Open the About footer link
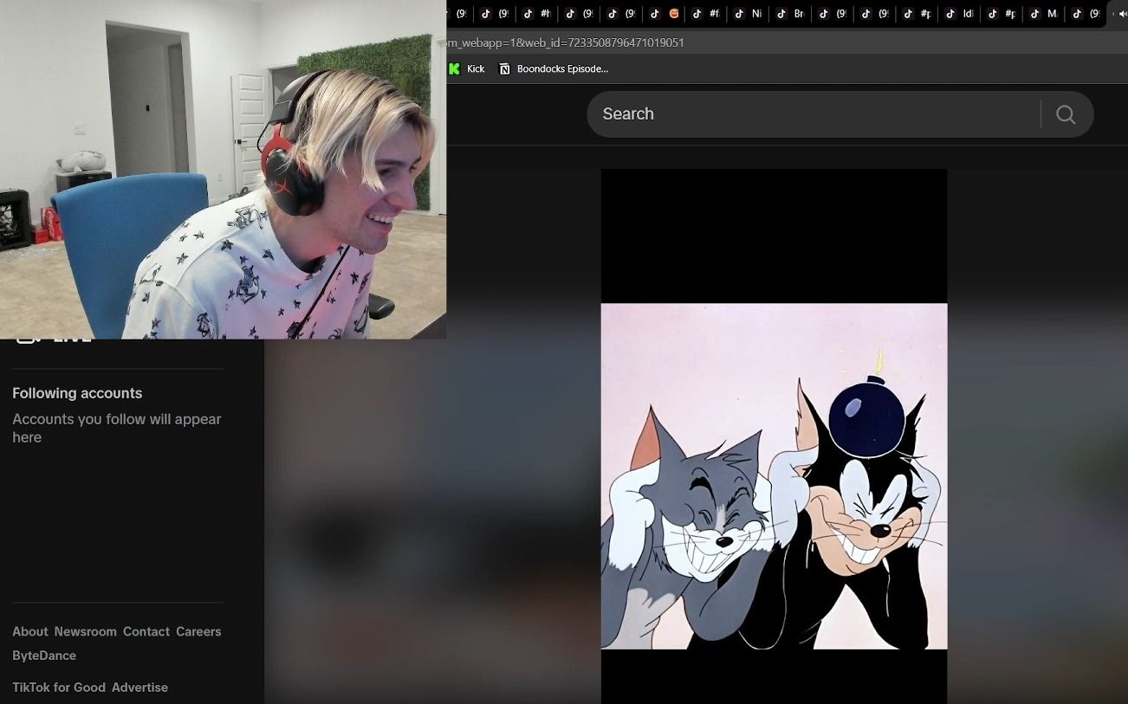 coord(30,632)
